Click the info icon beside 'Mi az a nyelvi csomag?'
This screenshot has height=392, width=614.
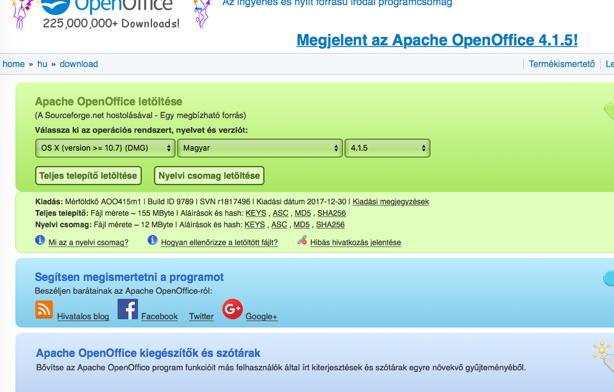pyautogui.click(x=40, y=240)
